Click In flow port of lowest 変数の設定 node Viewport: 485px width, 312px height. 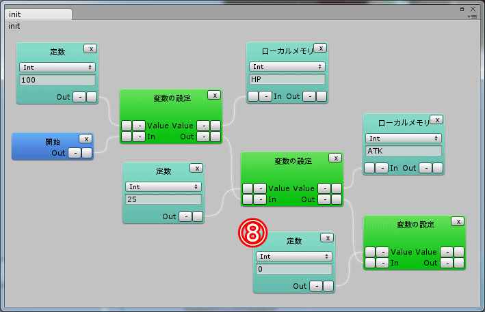click(370, 263)
